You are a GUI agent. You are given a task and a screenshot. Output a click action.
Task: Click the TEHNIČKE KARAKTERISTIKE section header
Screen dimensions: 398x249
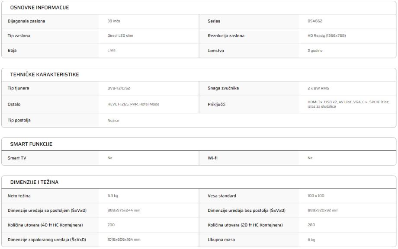click(44, 75)
